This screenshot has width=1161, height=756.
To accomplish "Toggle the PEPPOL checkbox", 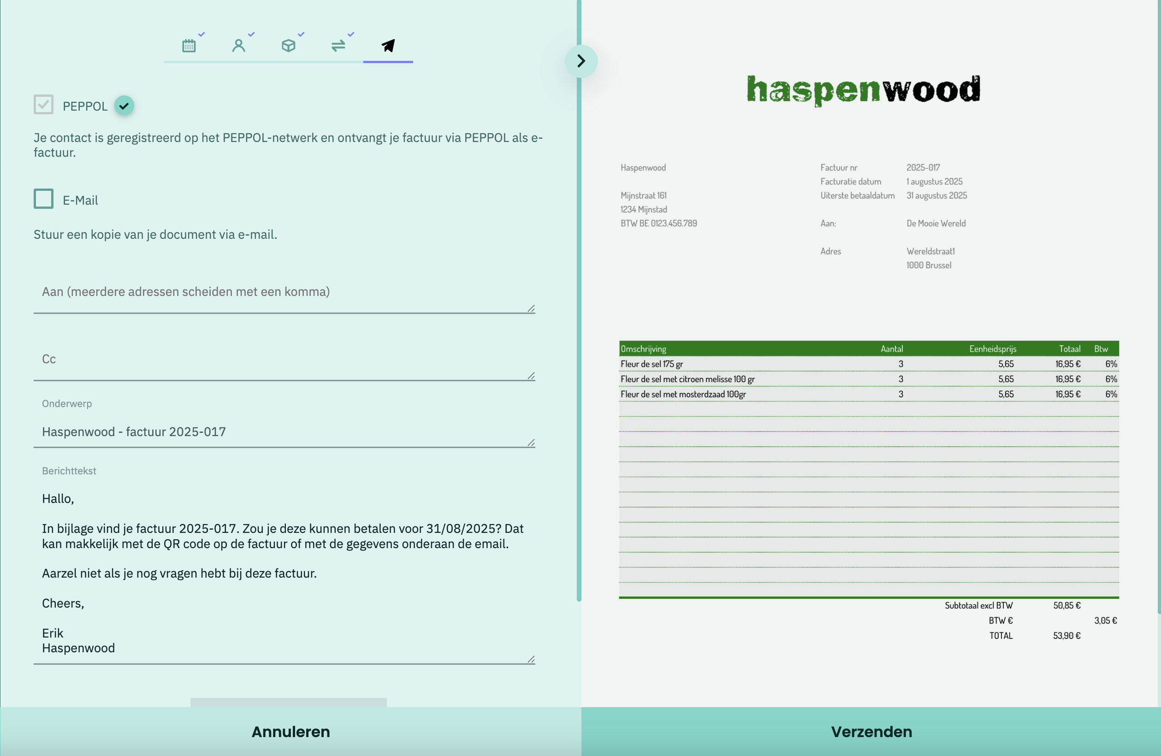I will pos(43,104).
